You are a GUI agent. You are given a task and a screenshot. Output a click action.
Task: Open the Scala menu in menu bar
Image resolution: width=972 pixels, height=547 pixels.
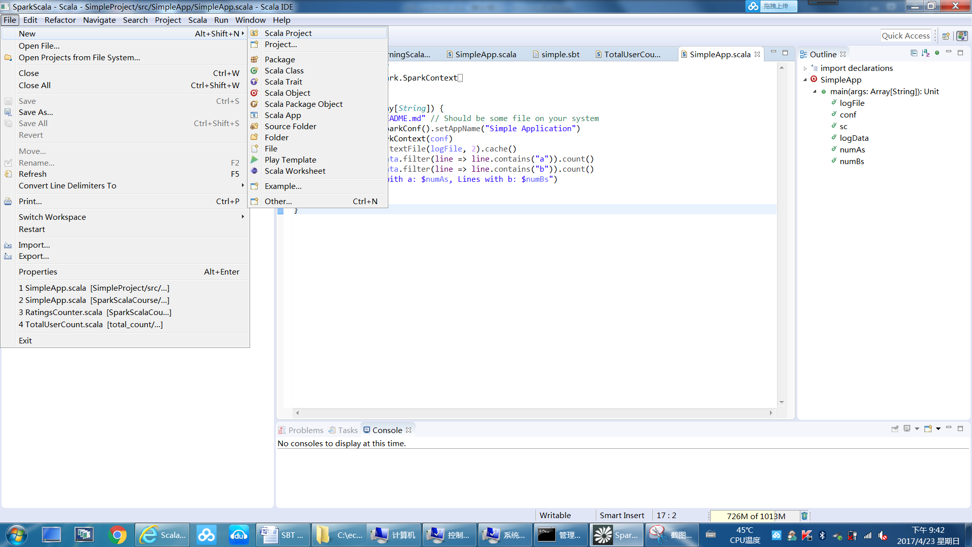click(x=197, y=20)
